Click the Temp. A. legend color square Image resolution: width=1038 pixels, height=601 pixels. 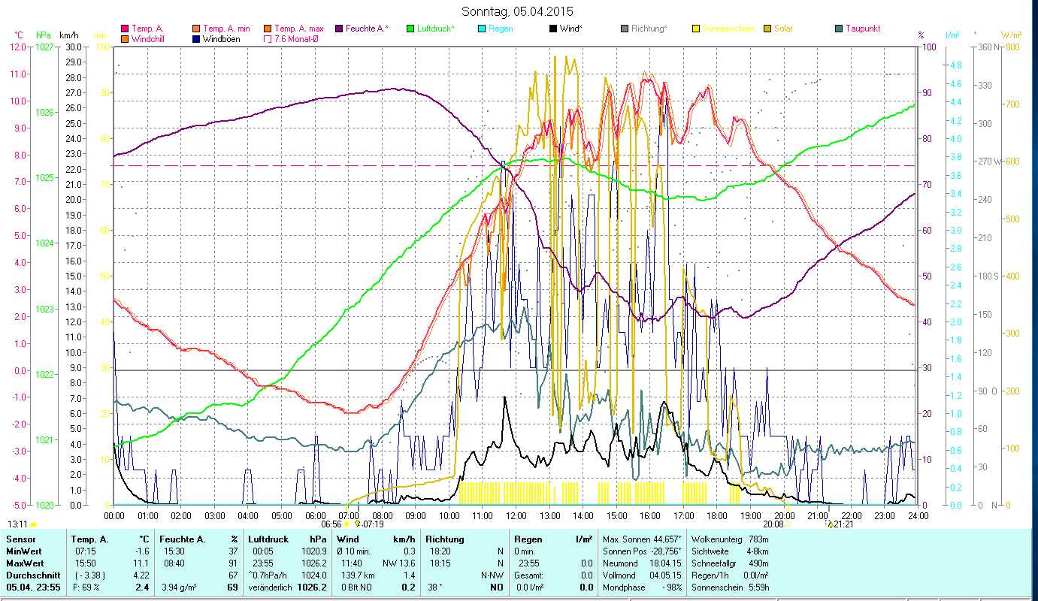click(x=125, y=29)
